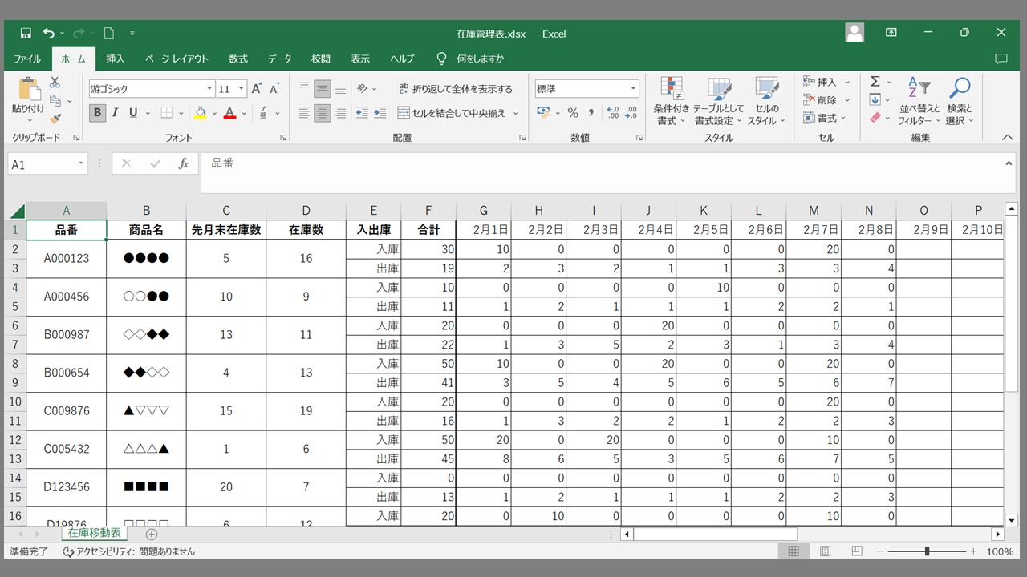
Task: Apply cell borders
Action: 166,113
